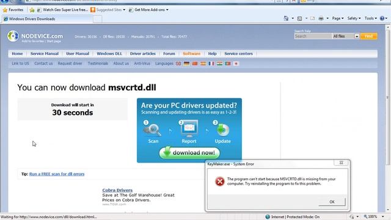This screenshot has height=220, width=391.
Task: Click the Link to US link
Action: pyautogui.click(x=20, y=64)
